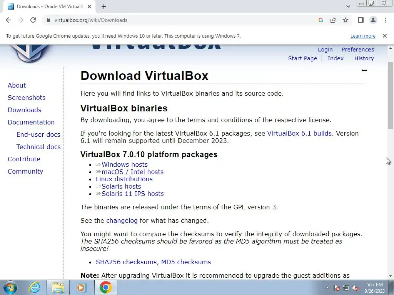The width and height of the screenshot is (394, 295).
Task: Click the scrollbar down arrow
Action: (x=391, y=276)
